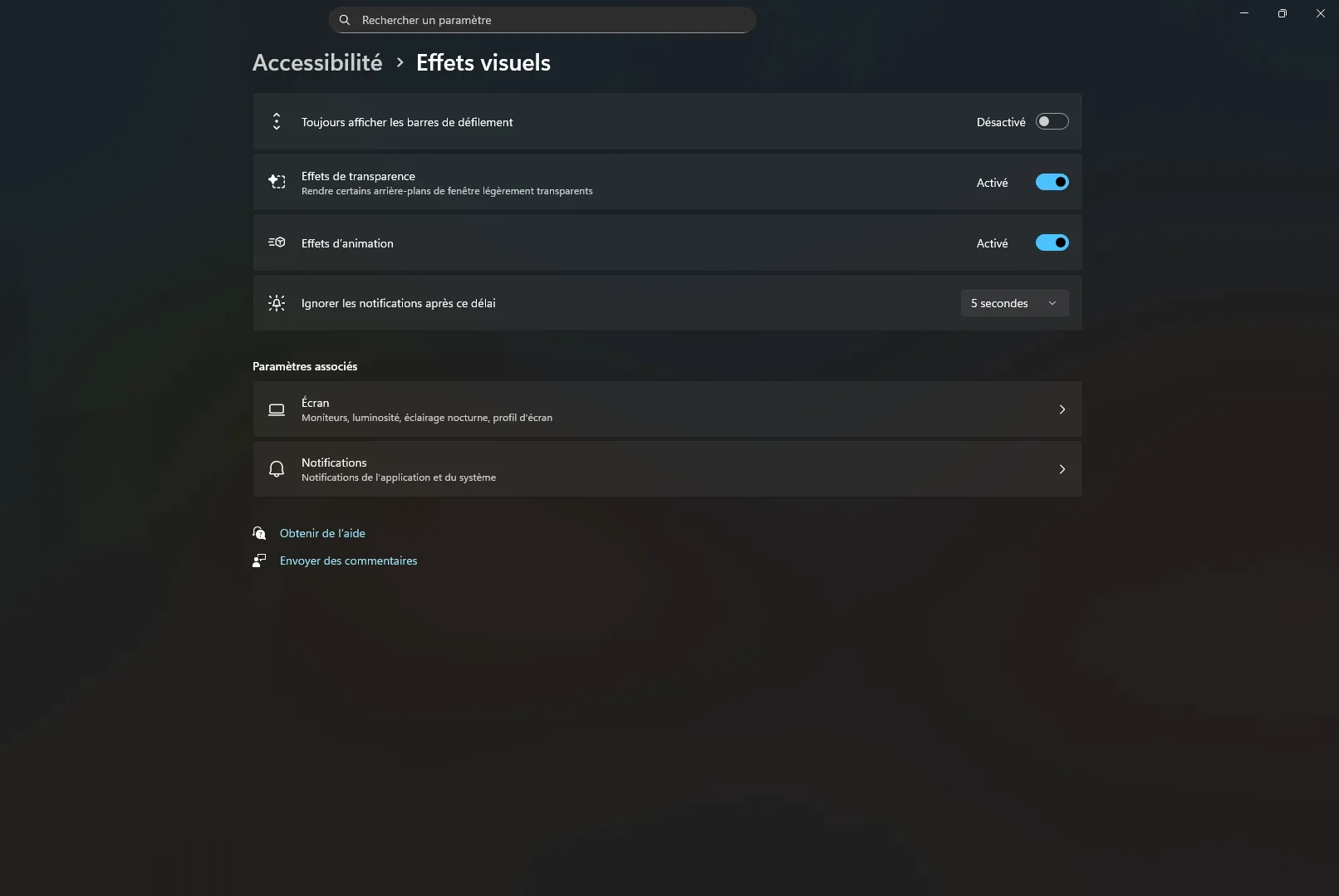This screenshot has height=896, width=1339.
Task: Expand Écran settings chevron
Action: pyautogui.click(x=1062, y=409)
